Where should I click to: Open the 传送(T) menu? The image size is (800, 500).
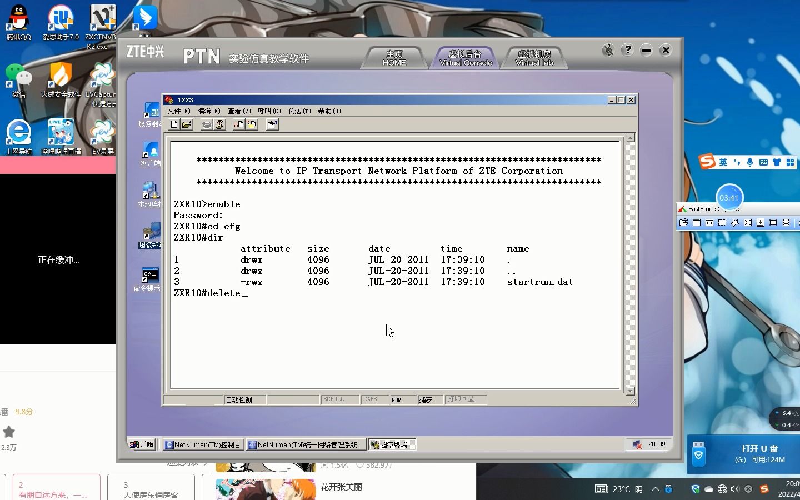299,111
